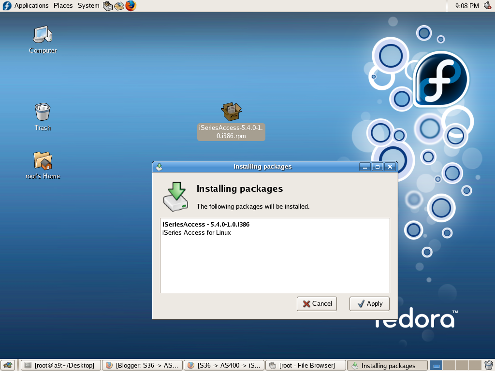Select the first workspace in the switcher
Image resolution: width=495 pixels, height=371 pixels.
[436, 365]
